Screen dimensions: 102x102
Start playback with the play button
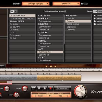45,88
